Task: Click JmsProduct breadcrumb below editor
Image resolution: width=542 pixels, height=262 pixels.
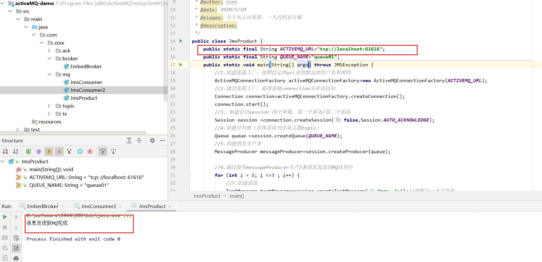Action: tap(207, 196)
